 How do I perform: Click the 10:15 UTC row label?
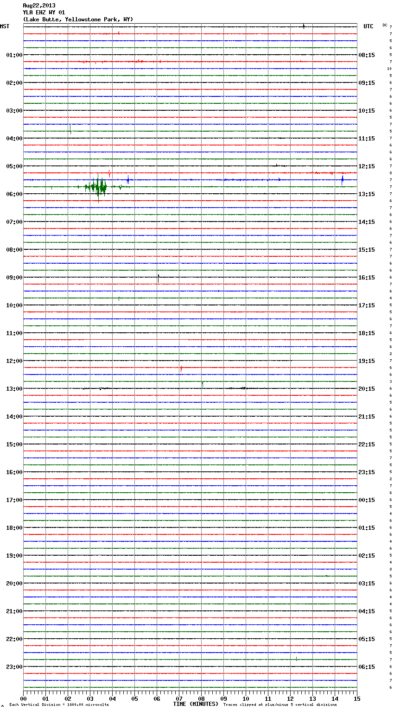[367, 111]
